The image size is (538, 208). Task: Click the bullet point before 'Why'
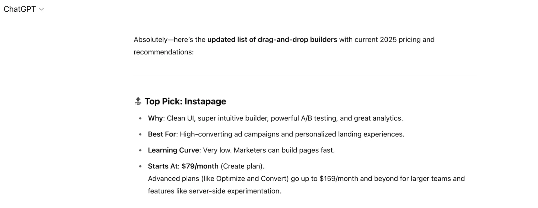pyautogui.click(x=140, y=118)
